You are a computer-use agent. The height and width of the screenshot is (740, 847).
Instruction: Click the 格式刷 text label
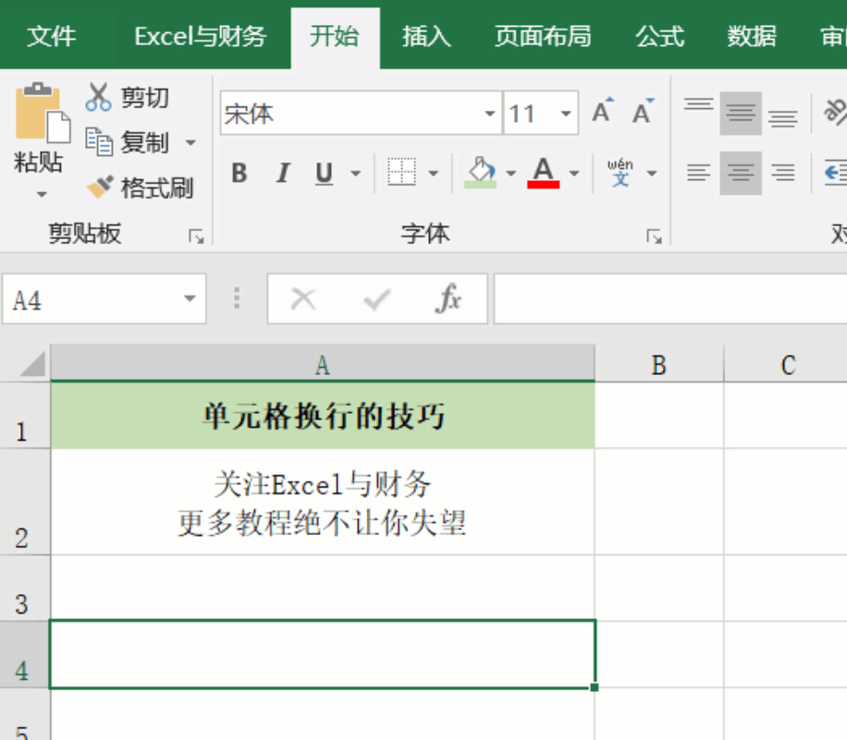tap(156, 188)
